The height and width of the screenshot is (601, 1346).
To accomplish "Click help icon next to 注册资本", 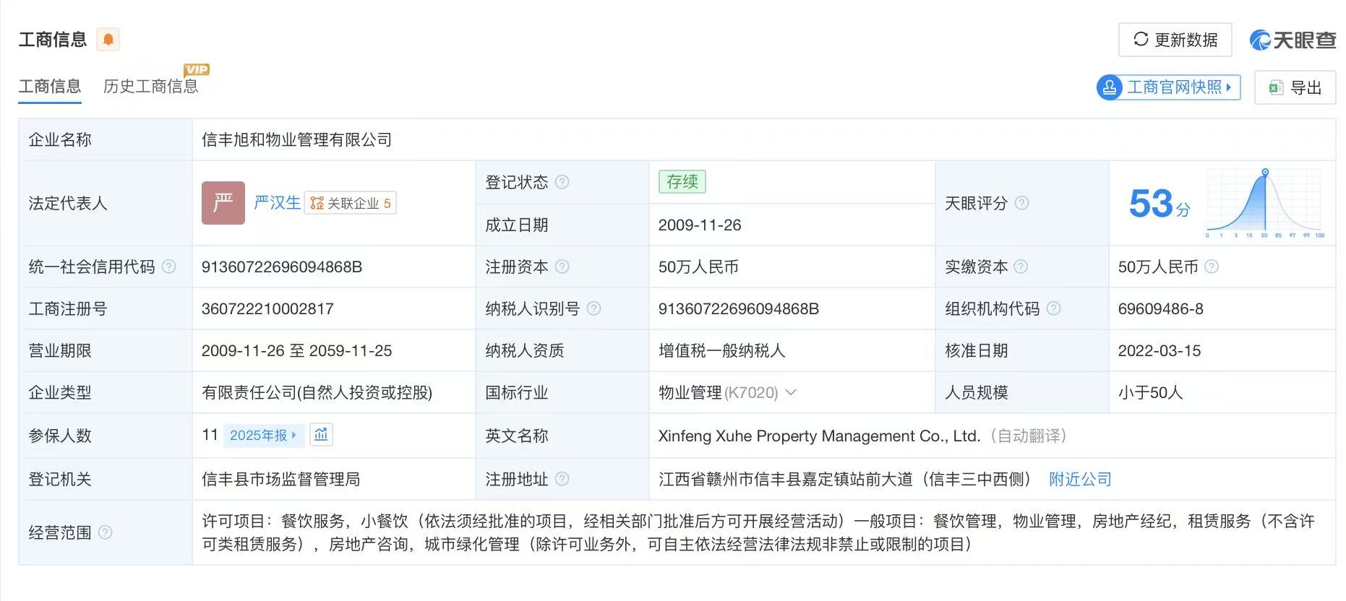I will coord(562,267).
